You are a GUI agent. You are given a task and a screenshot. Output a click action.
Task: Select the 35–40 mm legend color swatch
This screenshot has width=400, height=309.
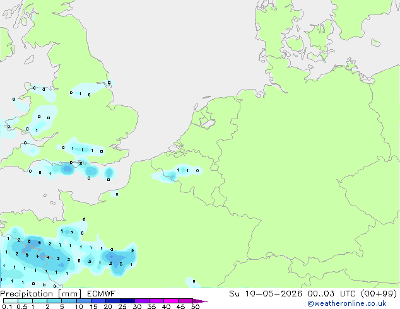click(156, 301)
